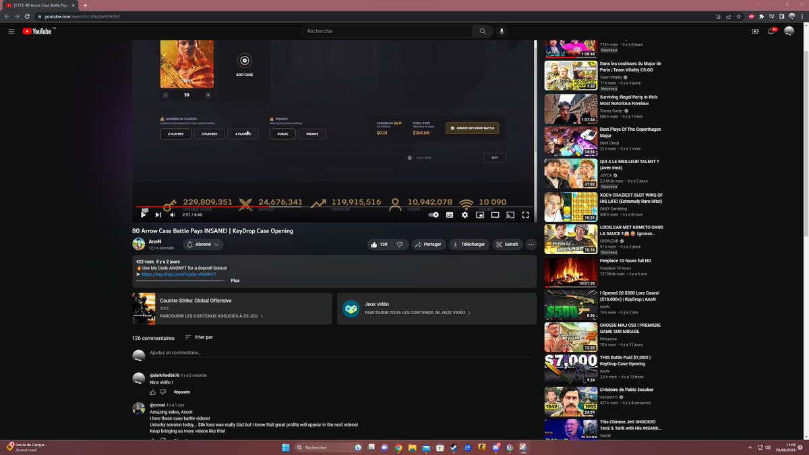Open the Trier par comment sort dropdown
Viewport: 809px width, 455px height.
pyautogui.click(x=199, y=337)
